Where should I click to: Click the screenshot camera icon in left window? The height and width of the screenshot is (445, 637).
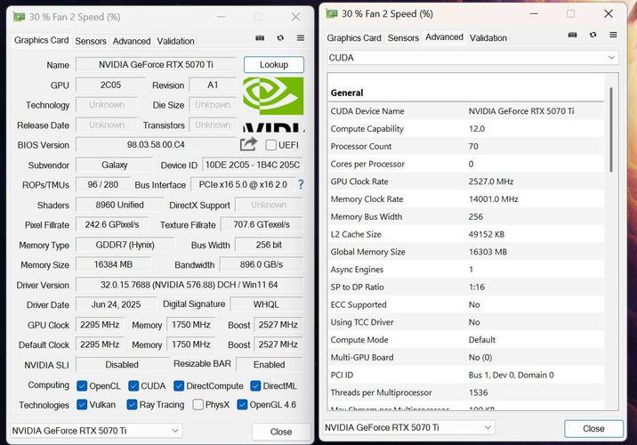tap(260, 38)
